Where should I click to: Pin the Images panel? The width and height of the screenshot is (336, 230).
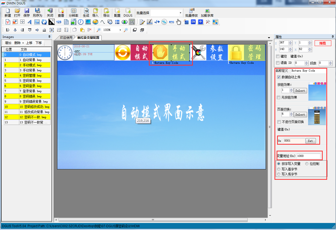49,37
